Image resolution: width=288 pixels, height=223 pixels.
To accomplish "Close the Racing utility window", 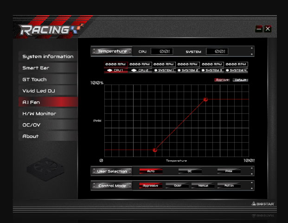I will point(268,29).
